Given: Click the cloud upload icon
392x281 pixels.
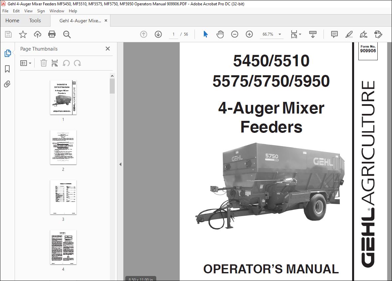Looking at the screenshot, I should pos(38,34).
